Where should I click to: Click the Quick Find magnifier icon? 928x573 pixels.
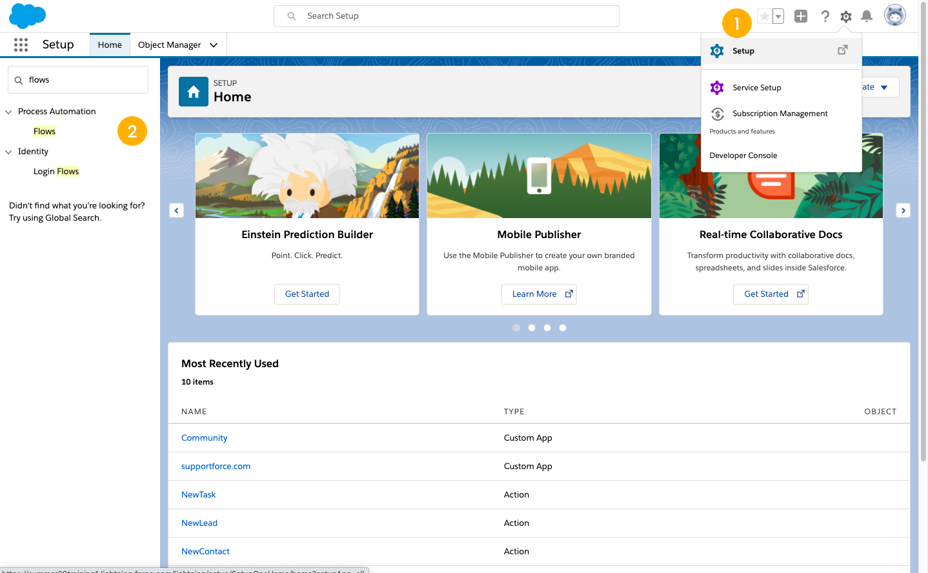[19, 81]
